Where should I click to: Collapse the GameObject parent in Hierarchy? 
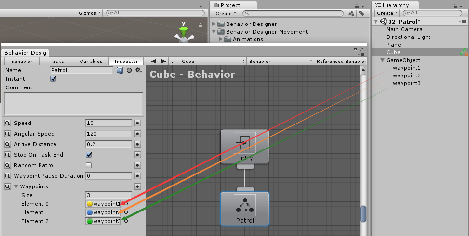click(x=383, y=60)
